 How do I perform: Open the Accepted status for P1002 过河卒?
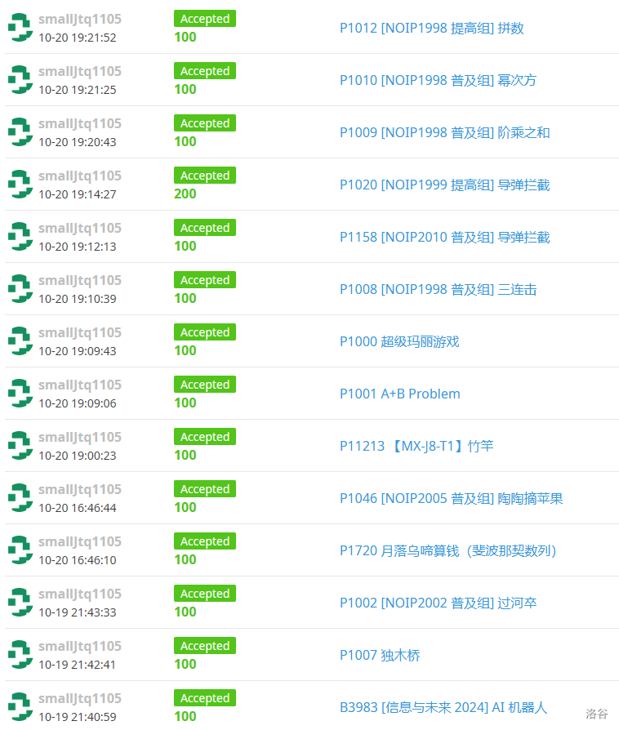[204, 594]
